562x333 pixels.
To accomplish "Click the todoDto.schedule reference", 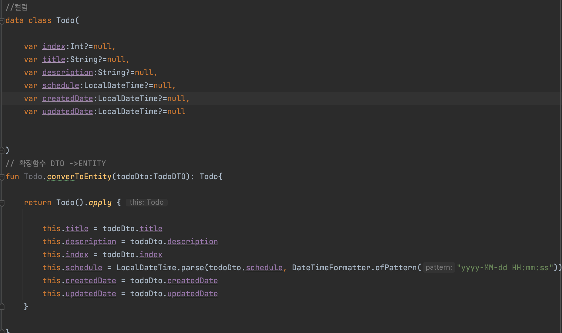I will (264, 267).
